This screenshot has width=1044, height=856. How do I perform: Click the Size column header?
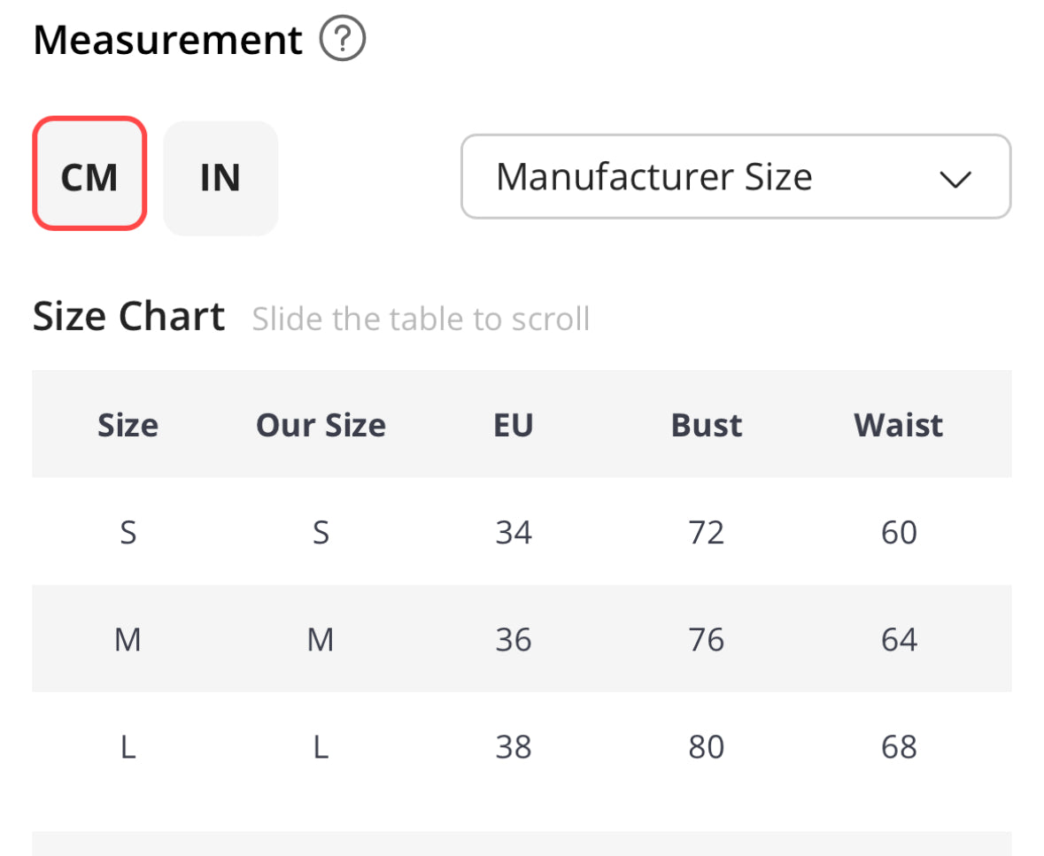pyautogui.click(x=128, y=426)
